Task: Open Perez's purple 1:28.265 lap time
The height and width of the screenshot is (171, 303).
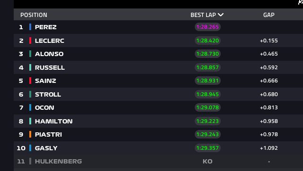Action: (208, 27)
